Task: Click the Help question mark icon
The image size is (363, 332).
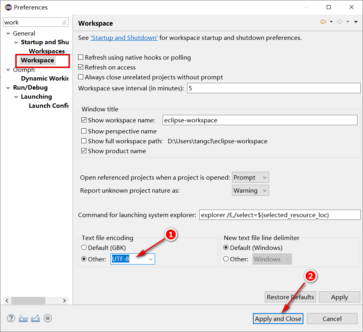Action: (x=11, y=318)
